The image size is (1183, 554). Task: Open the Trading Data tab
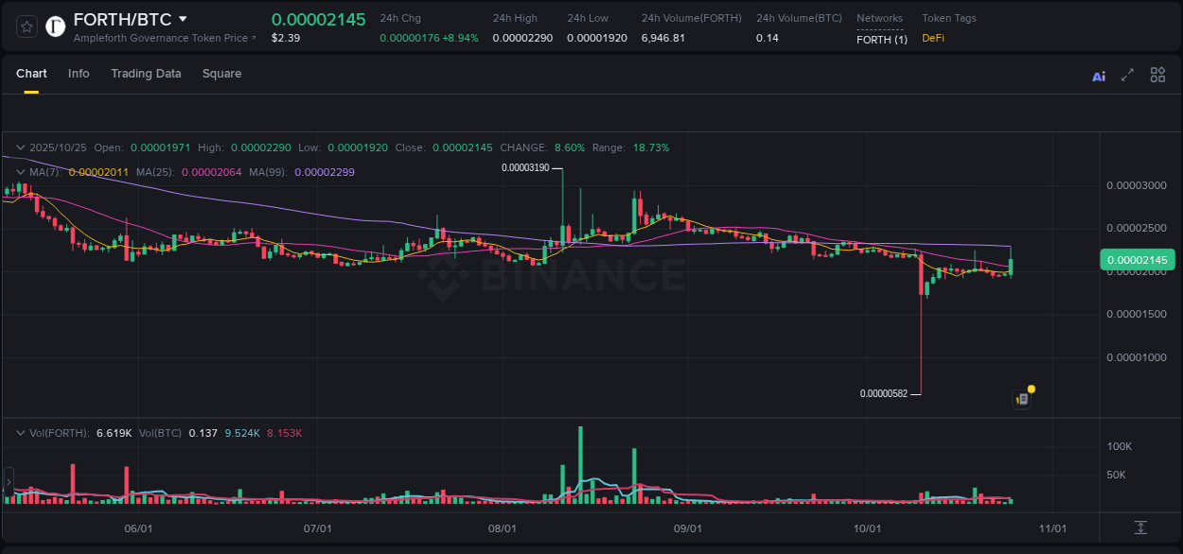(146, 73)
